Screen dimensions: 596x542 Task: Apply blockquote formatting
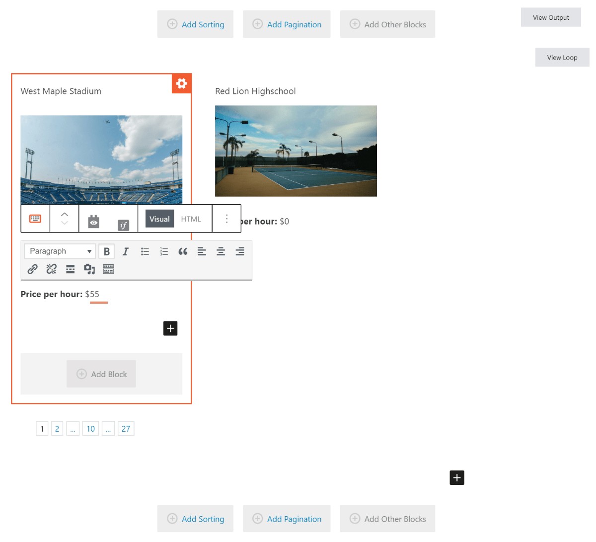[183, 251]
